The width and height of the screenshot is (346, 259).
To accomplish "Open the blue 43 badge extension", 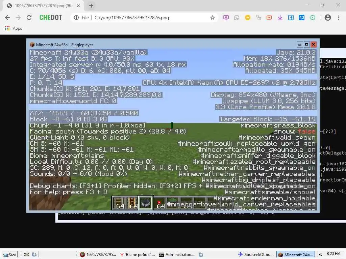I will pyautogui.click(x=302, y=18).
